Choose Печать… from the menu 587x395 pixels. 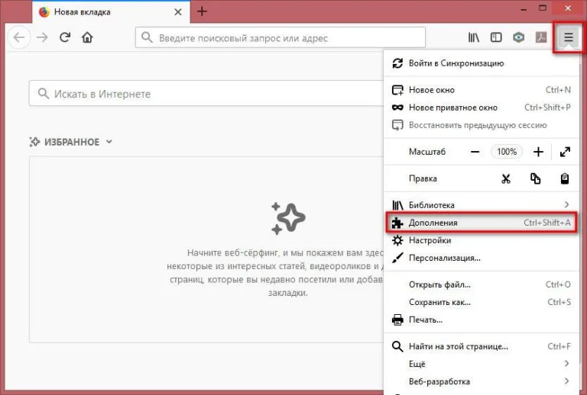(x=482, y=320)
